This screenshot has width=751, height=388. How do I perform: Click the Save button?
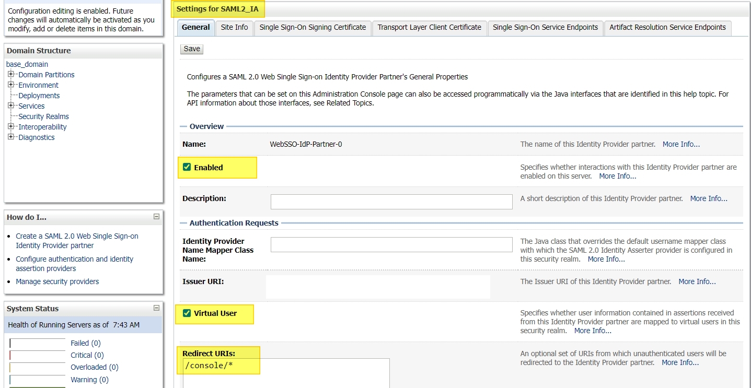(192, 49)
